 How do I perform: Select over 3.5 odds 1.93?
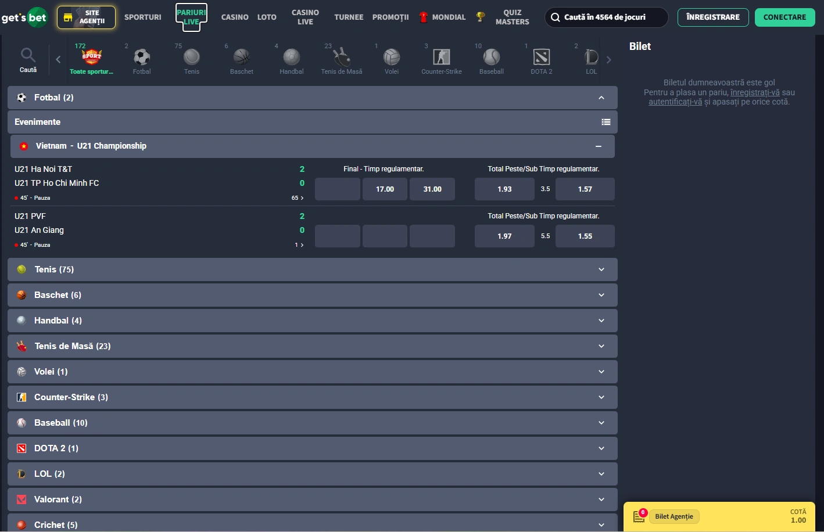504,189
